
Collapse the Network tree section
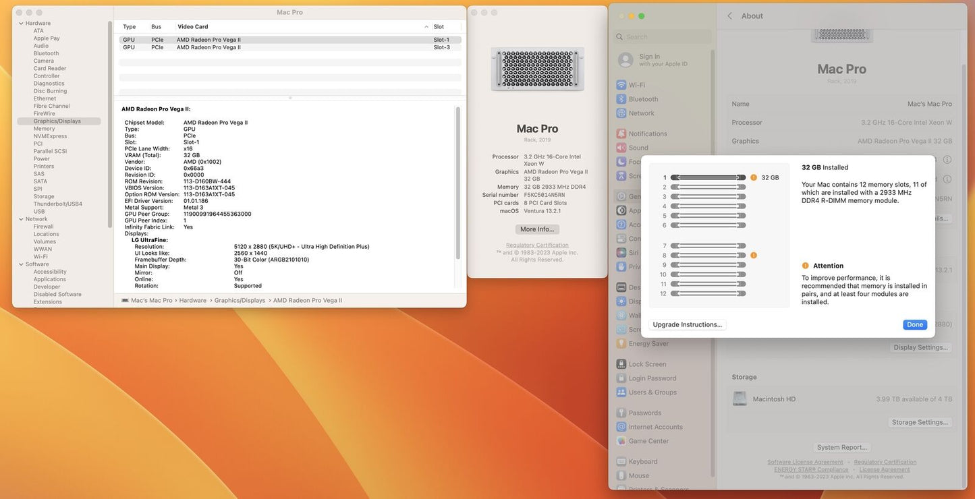20,219
